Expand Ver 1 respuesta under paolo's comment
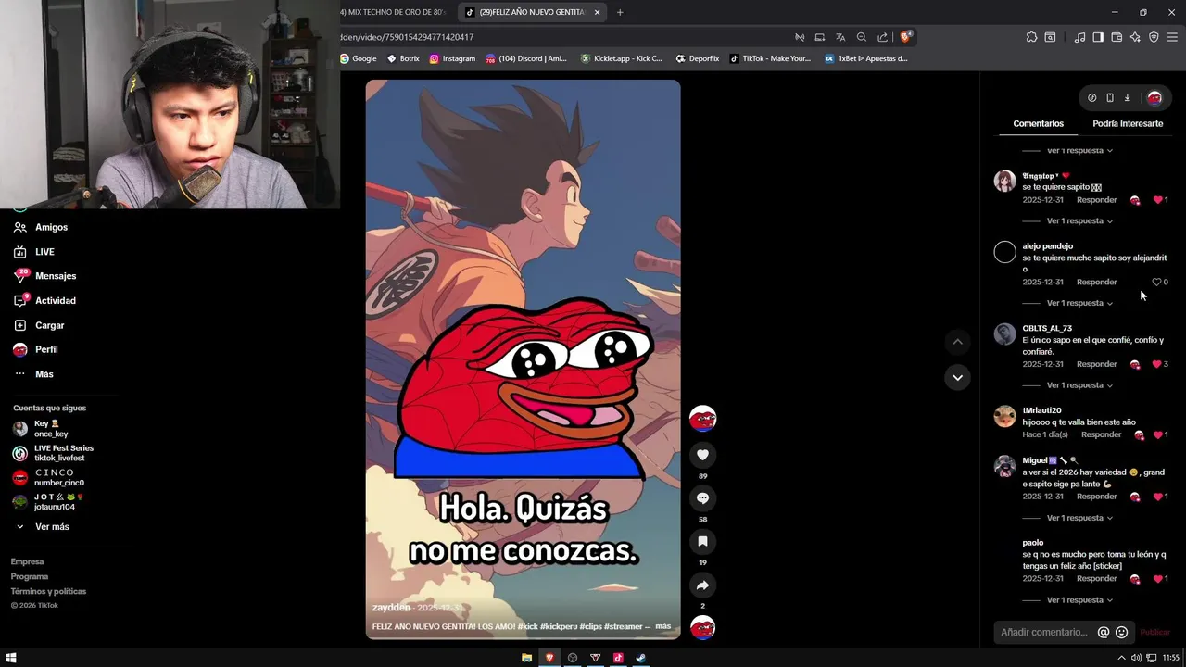 tap(1079, 600)
